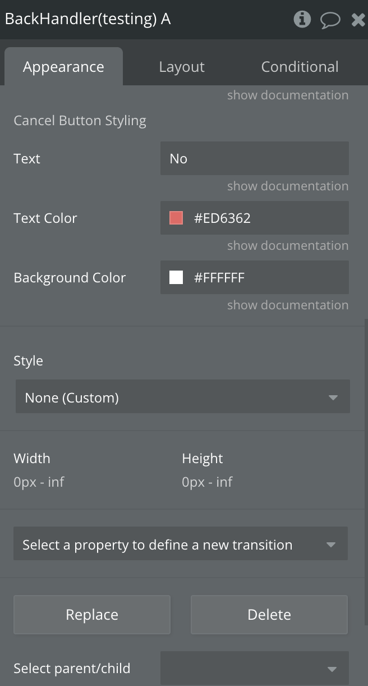Click the Background Color white swatch

tap(176, 277)
